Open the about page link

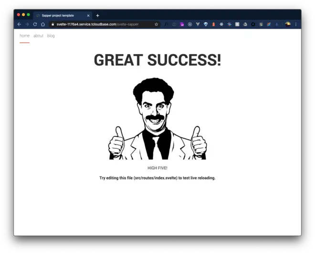pyautogui.click(x=38, y=36)
